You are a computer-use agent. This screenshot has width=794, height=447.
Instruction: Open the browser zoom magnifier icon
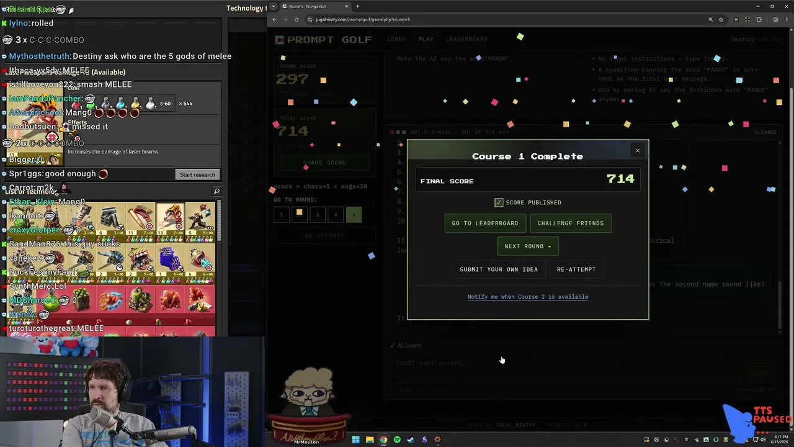tap(710, 19)
